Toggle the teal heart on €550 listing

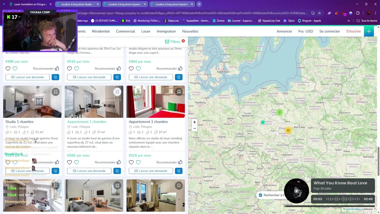click(77, 162)
